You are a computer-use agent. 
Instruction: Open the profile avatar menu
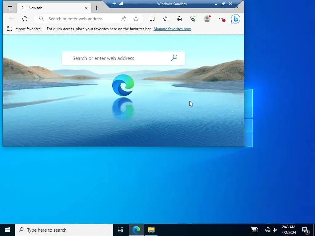click(207, 19)
